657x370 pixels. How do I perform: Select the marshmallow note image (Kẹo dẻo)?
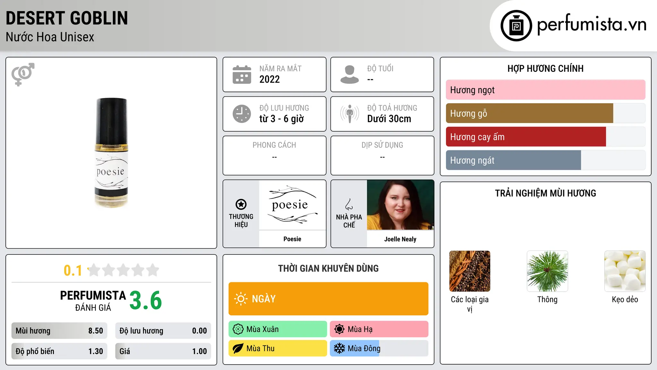click(x=625, y=271)
